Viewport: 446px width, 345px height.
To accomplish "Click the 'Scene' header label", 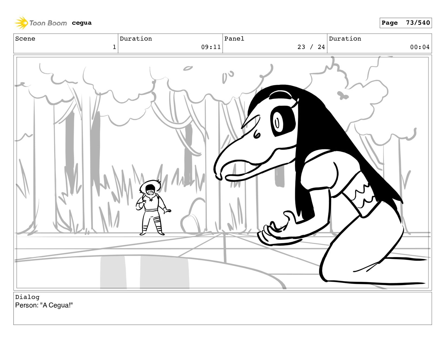I will click(x=25, y=39).
